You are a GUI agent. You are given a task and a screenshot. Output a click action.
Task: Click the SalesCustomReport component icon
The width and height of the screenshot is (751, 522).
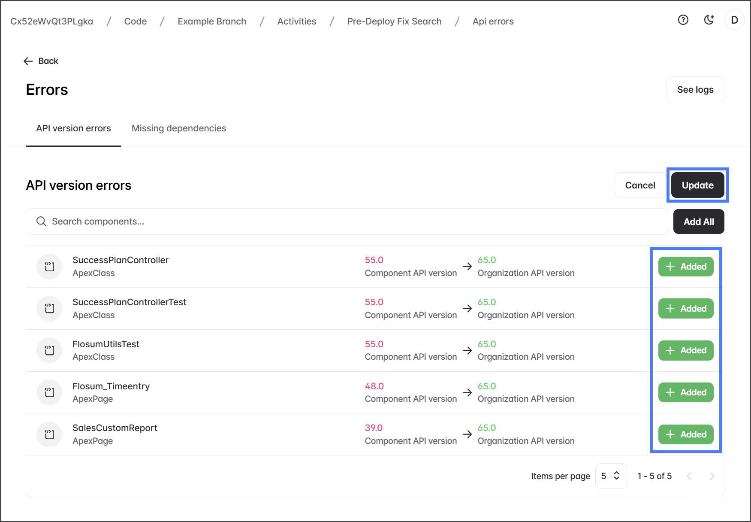(50, 434)
